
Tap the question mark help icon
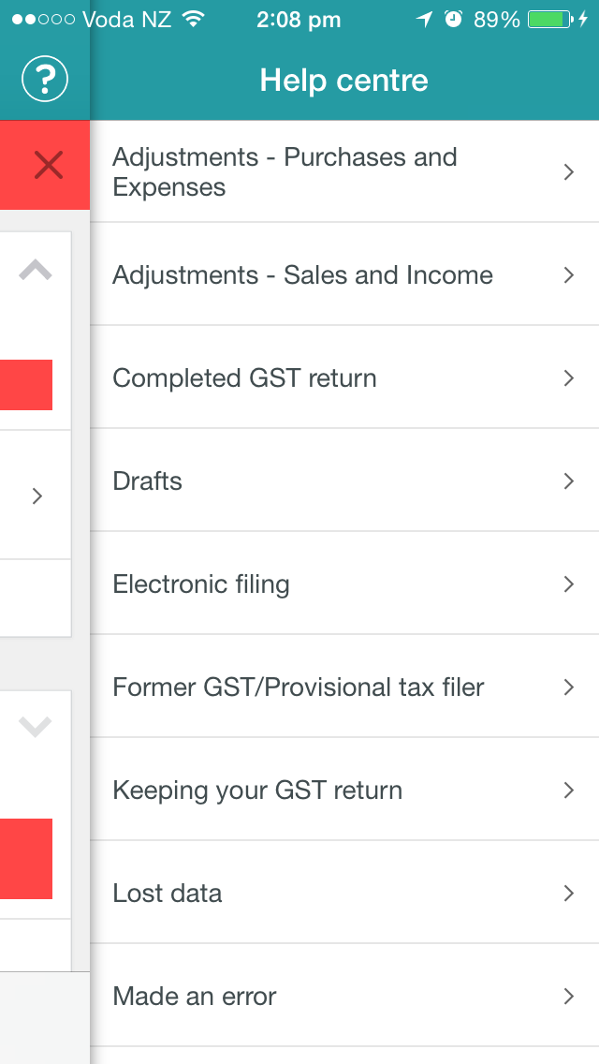45,80
